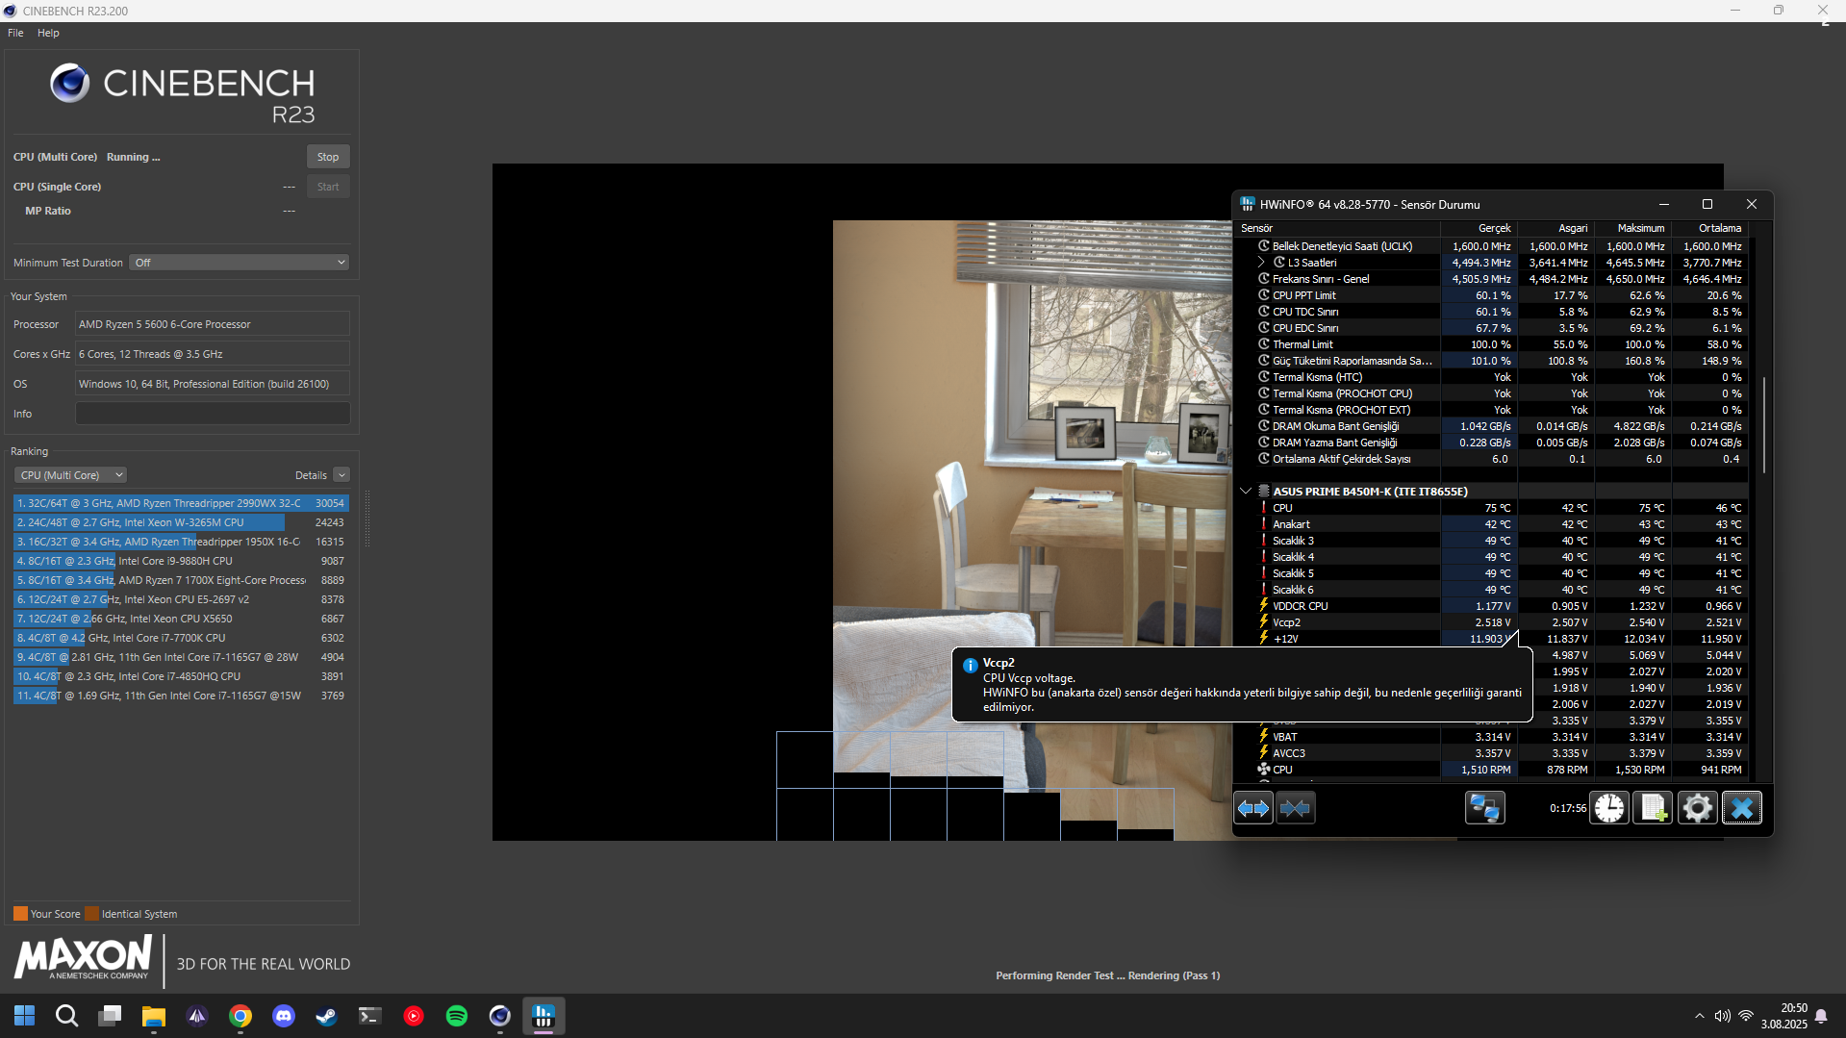Open Discord from the taskbar
This screenshot has width=1846, height=1038.
(x=284, y=1016)
